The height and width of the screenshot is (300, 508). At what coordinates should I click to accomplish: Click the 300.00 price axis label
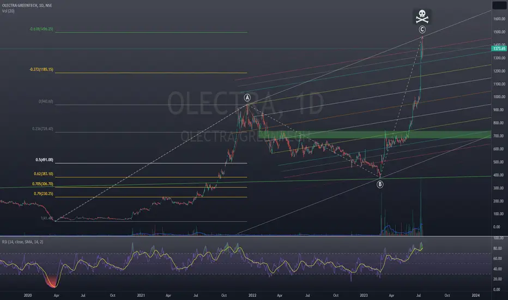click(499, 188)
